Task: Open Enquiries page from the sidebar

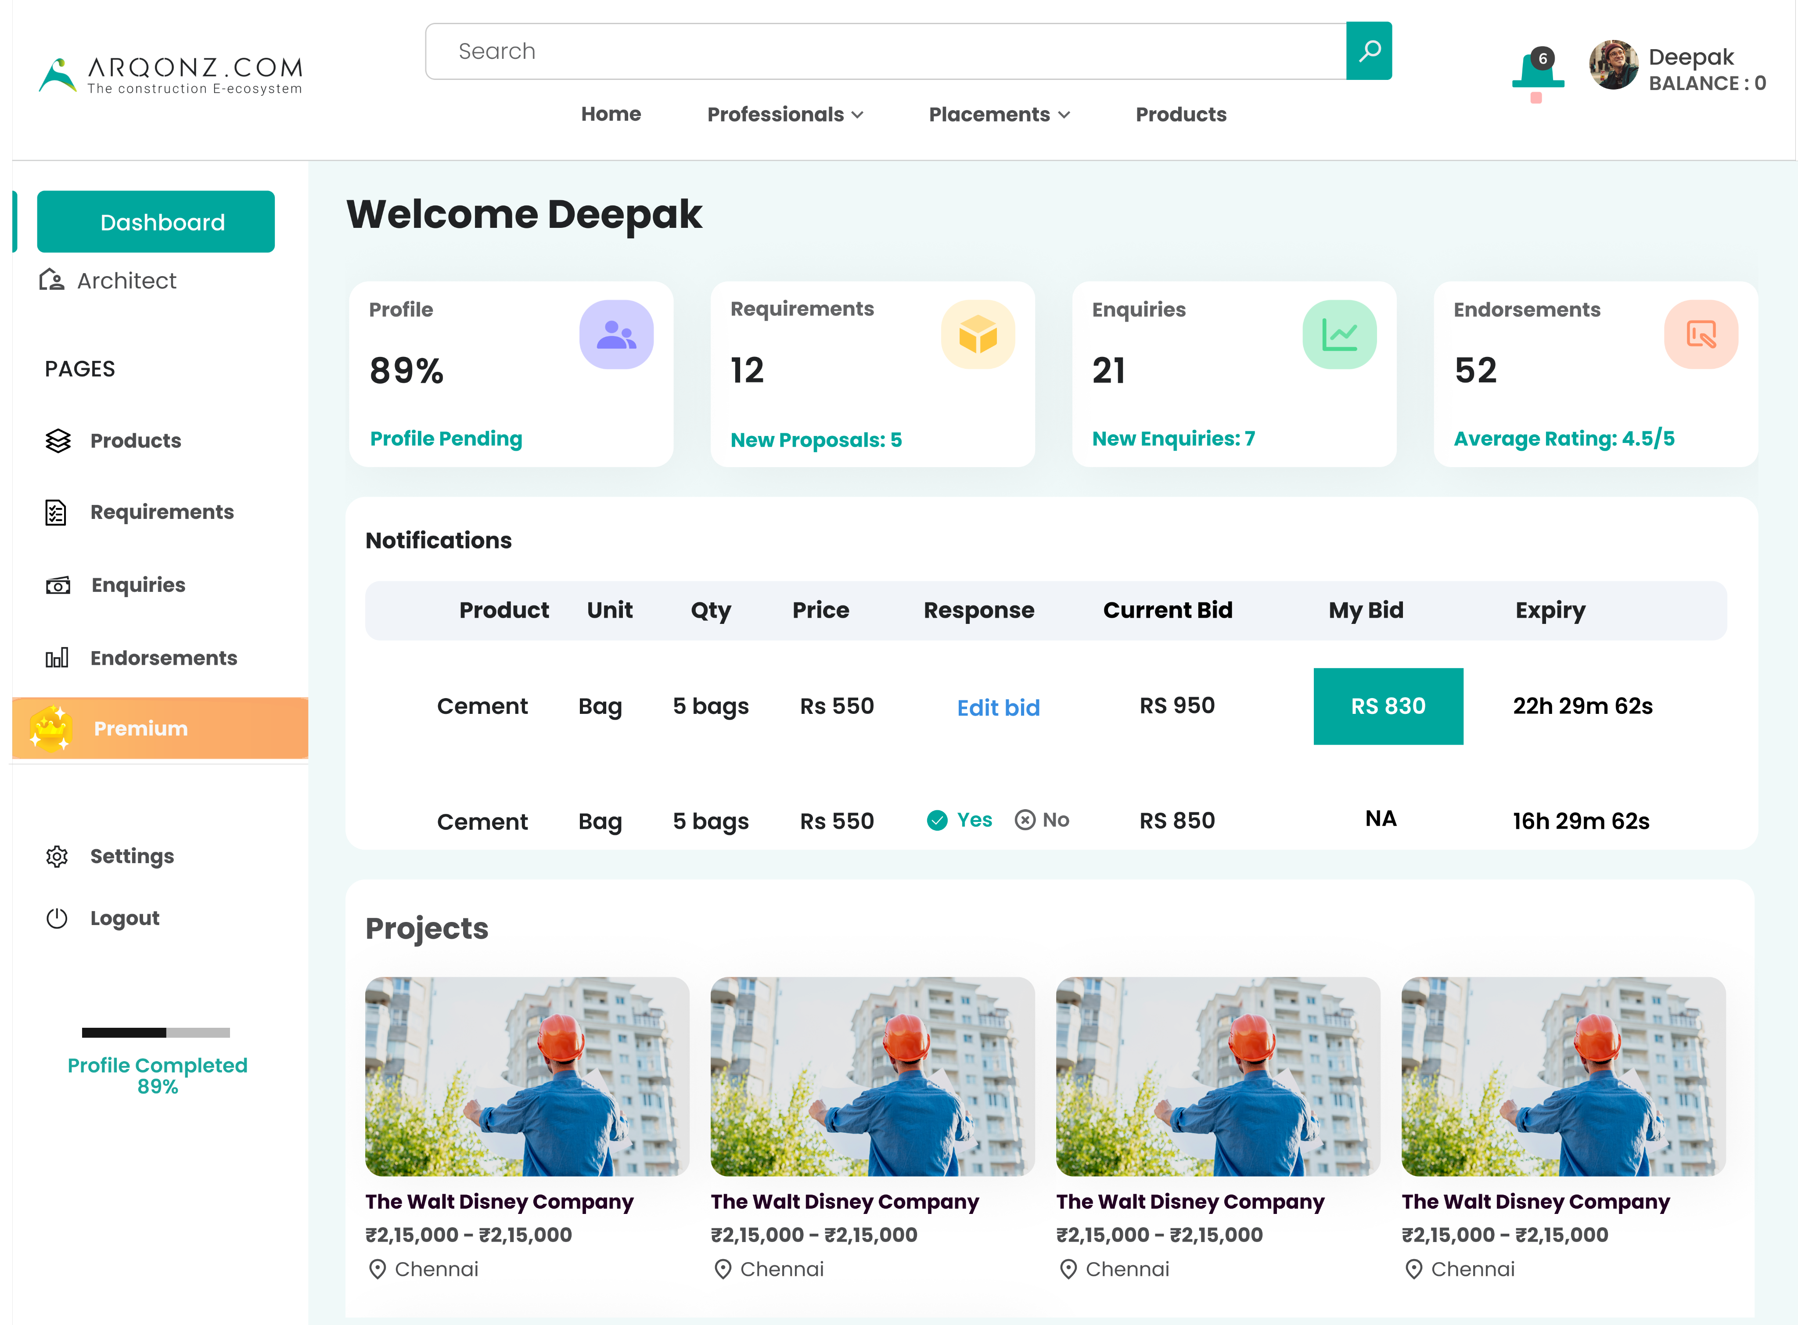Action: (137, 585)
